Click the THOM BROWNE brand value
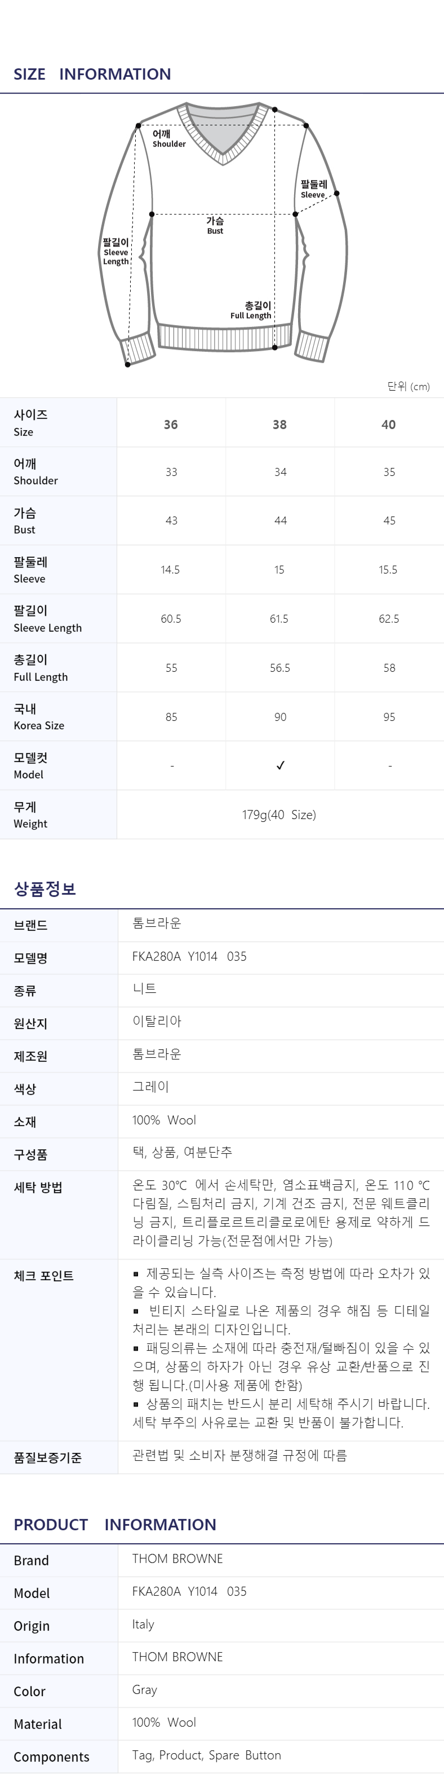Screen dimensions: 444x1787 click(x=177, y=1558)
